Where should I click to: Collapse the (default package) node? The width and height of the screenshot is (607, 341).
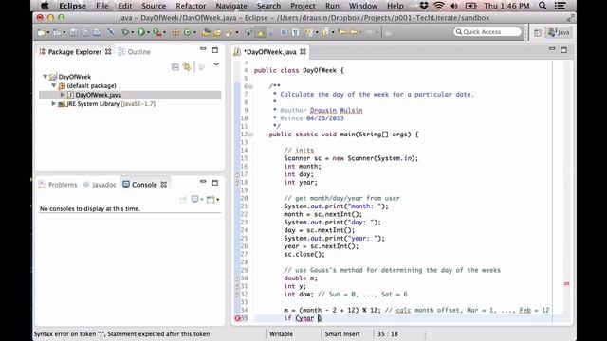(x=54, y=85)
